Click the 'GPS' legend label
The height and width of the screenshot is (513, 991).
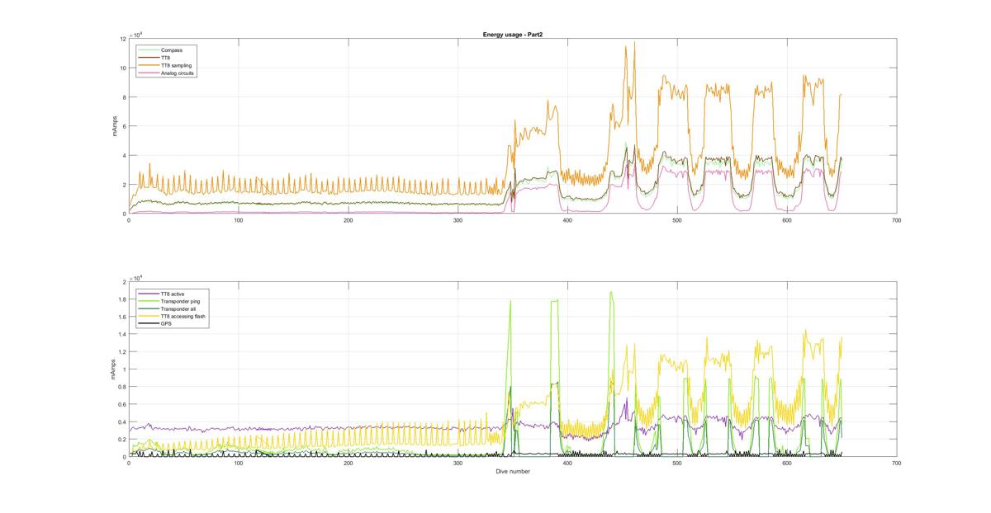[166, 323]
